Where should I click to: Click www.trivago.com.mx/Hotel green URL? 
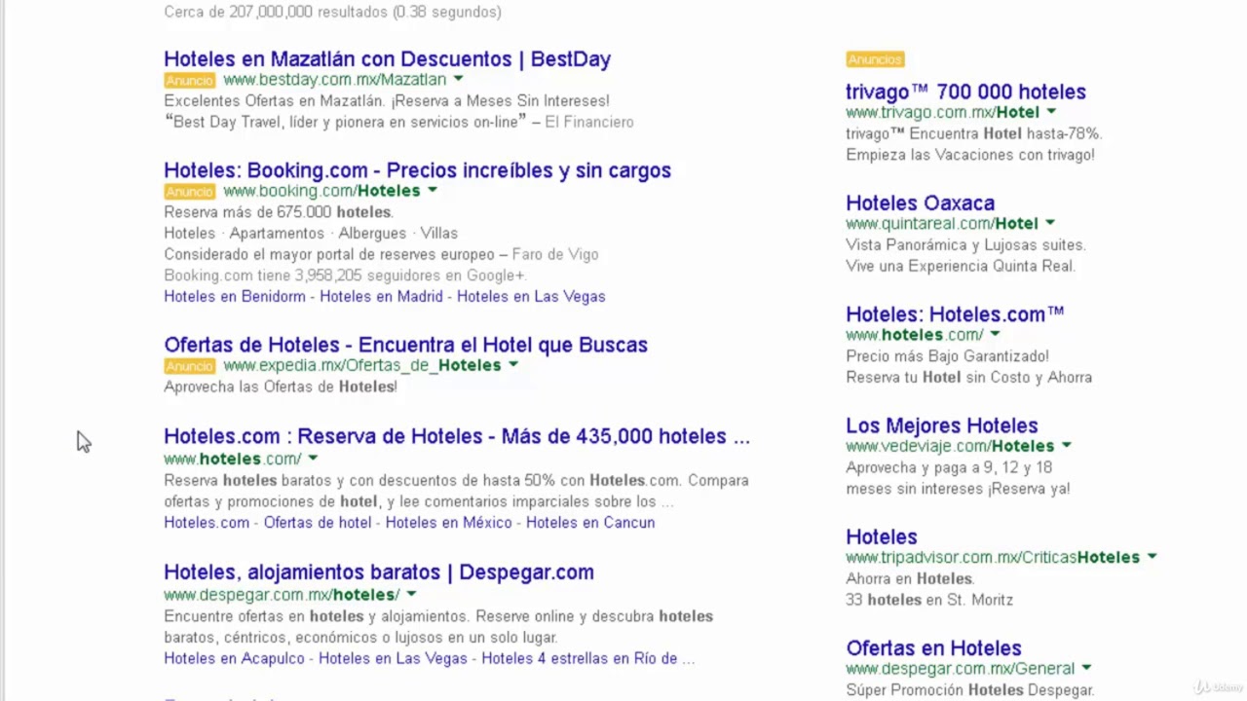pyautogui.click(x=942, y=112)
